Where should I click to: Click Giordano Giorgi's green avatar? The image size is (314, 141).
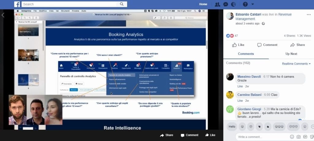point(230,109)
